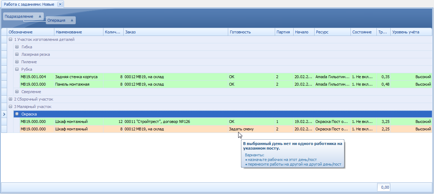Click '2 Сборочный участок' group label
The height and width of the screenshot is (194, 434).
tap(33, 99)
